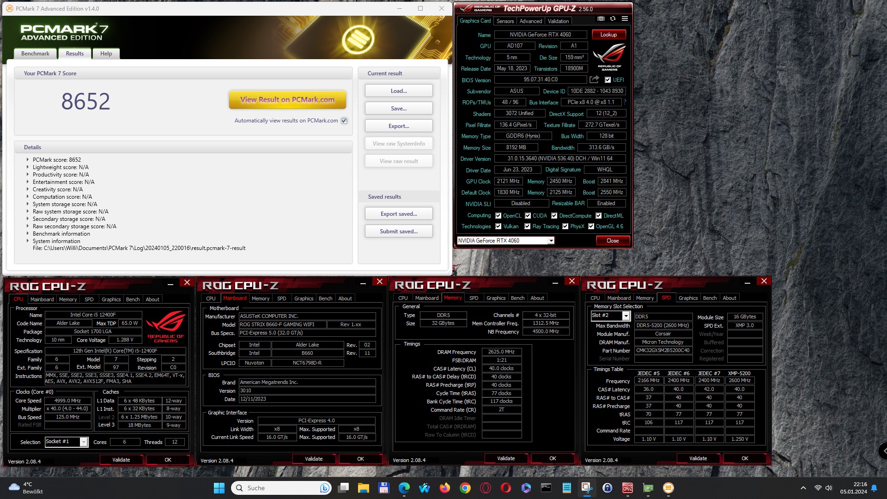Toggle the UEFI checkbox in GPU-Z
The image size is (887, 499).
(x=608, y=80)
